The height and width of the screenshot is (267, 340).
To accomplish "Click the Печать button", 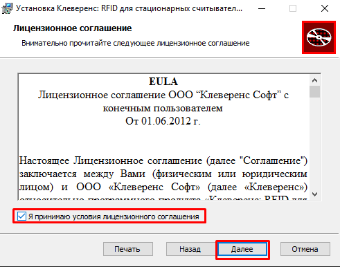I will [128, 249].
